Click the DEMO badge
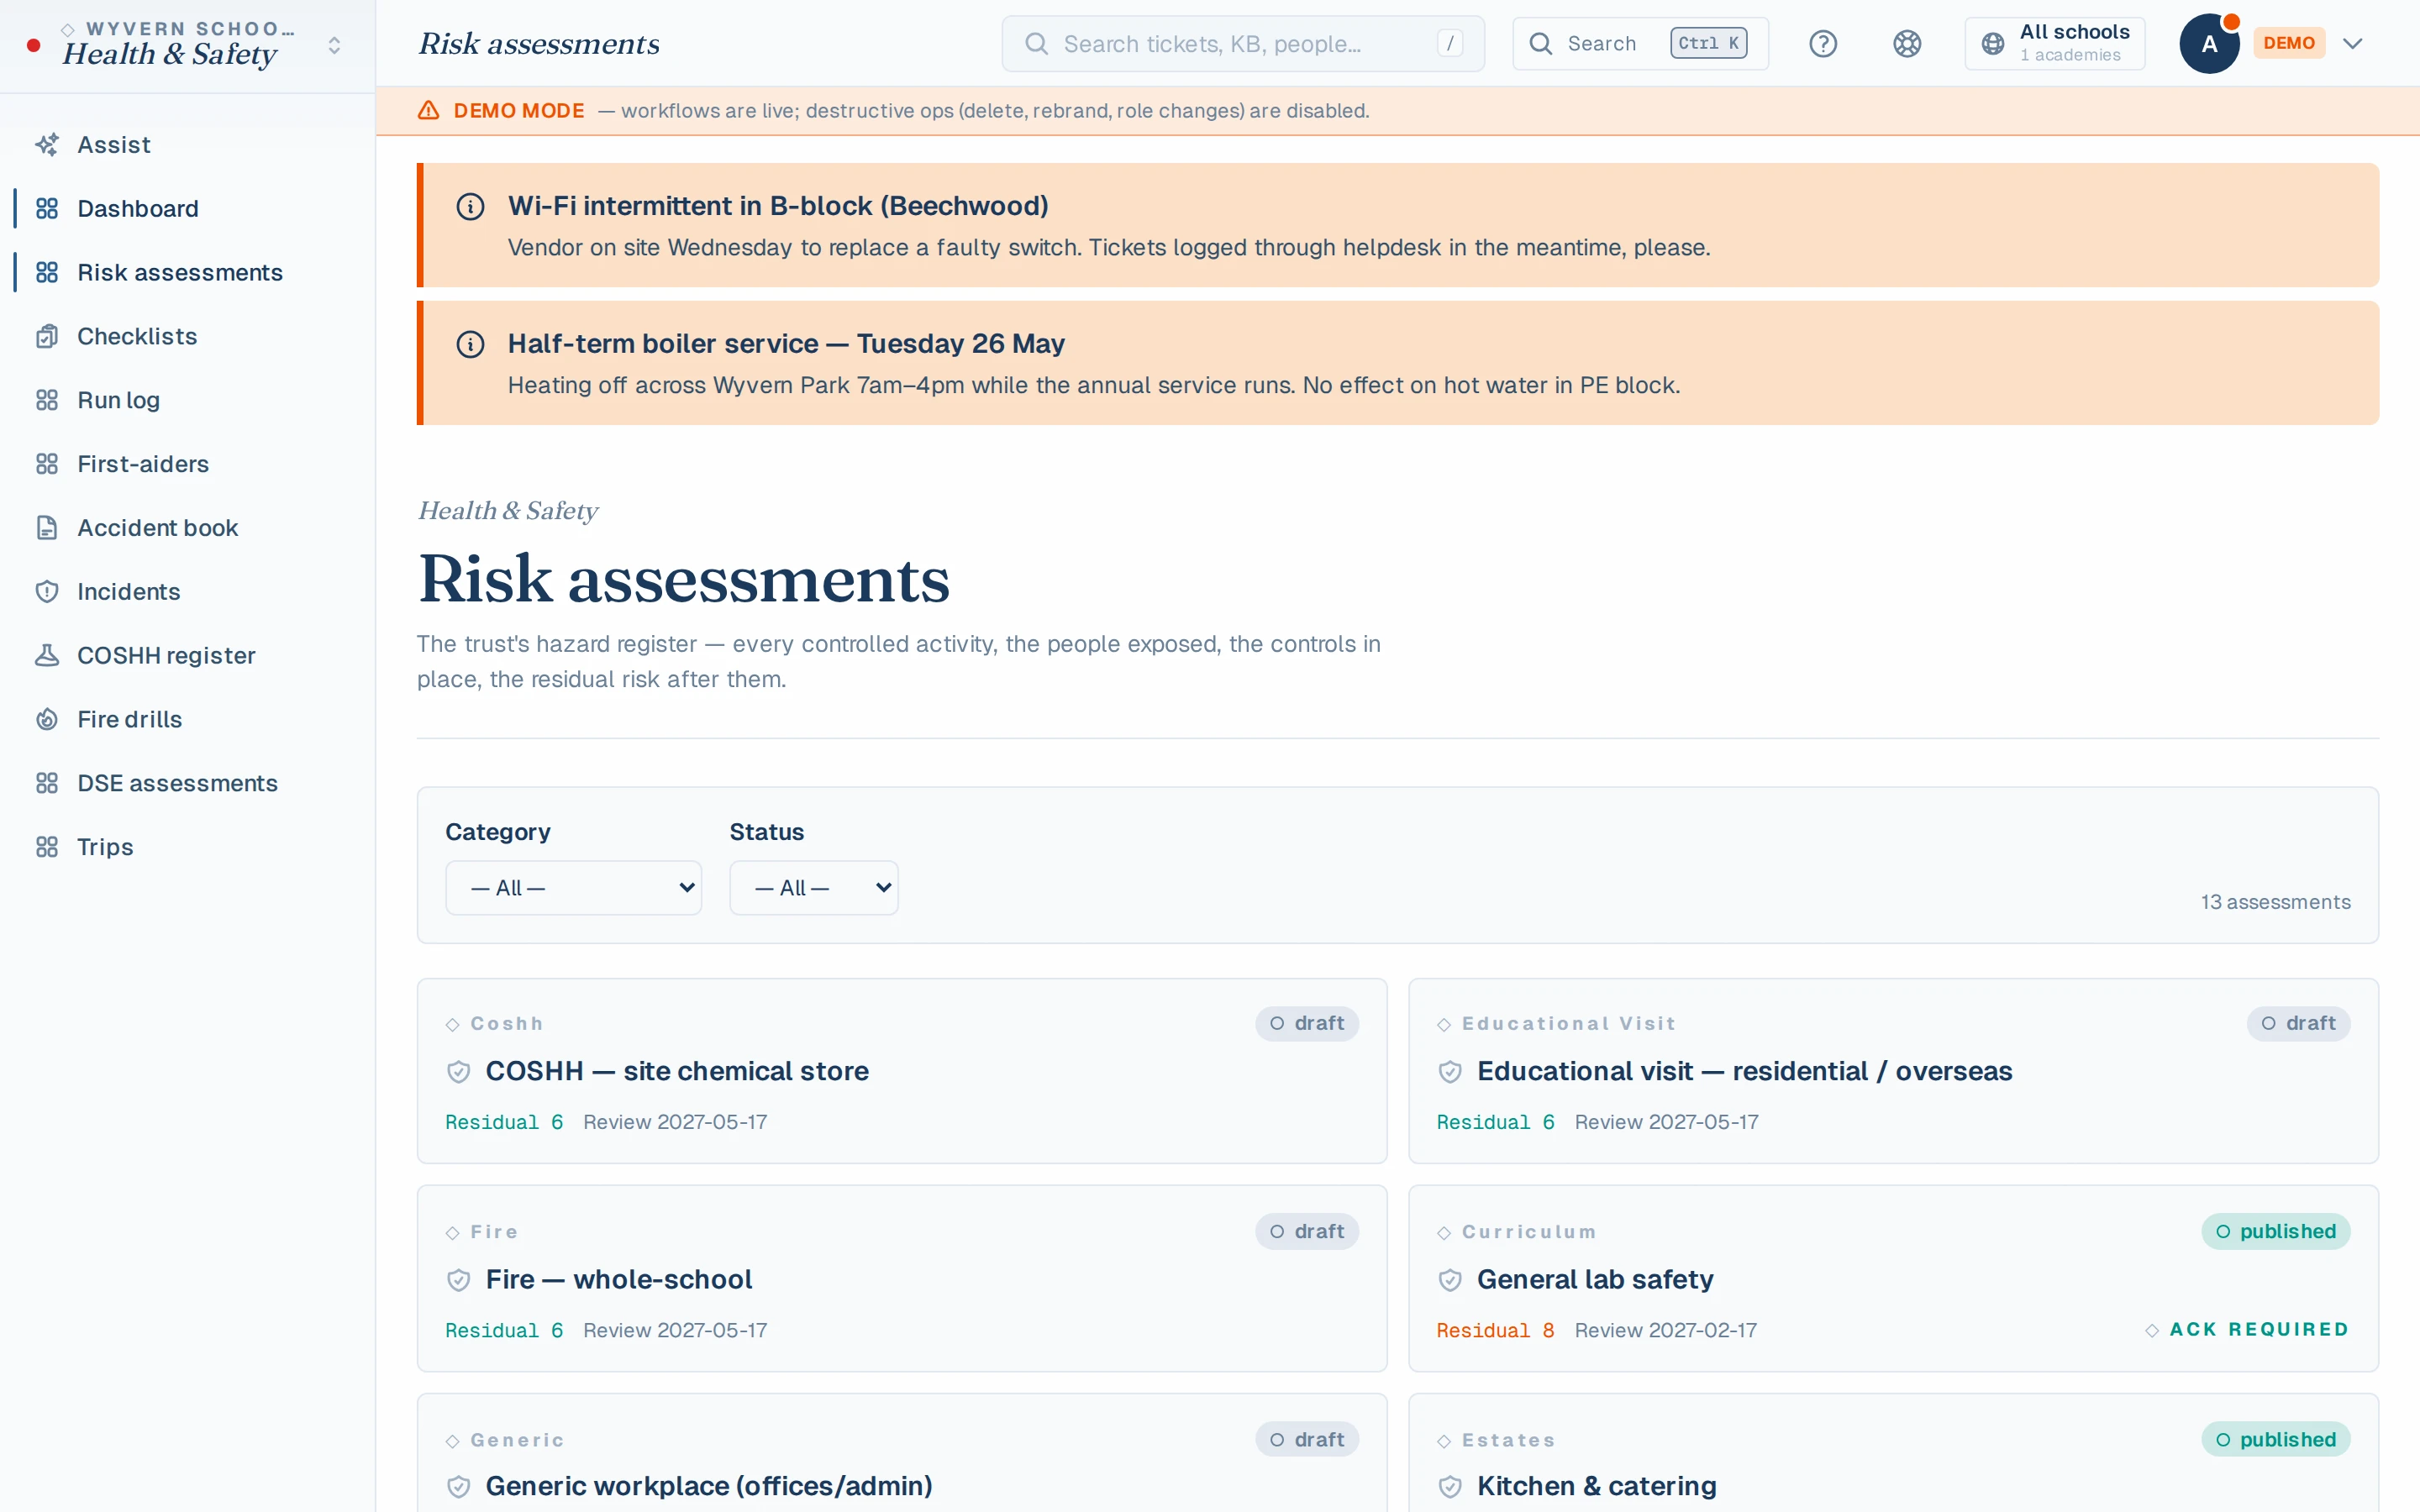The width and height of the screenshot is (2420, 1512). tap(2289, 44)
